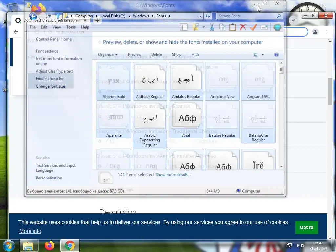
Task: Click the Delete command button
Action: (x=157, y=55)
